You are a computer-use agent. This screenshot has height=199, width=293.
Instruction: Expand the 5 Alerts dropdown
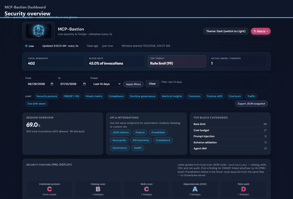tap(261, 31)
